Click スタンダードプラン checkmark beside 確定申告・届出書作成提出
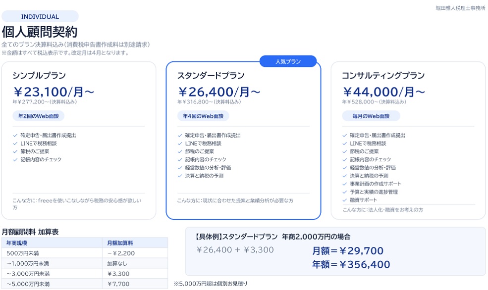This screenshot has height=290, width=488. pos(179,136)
